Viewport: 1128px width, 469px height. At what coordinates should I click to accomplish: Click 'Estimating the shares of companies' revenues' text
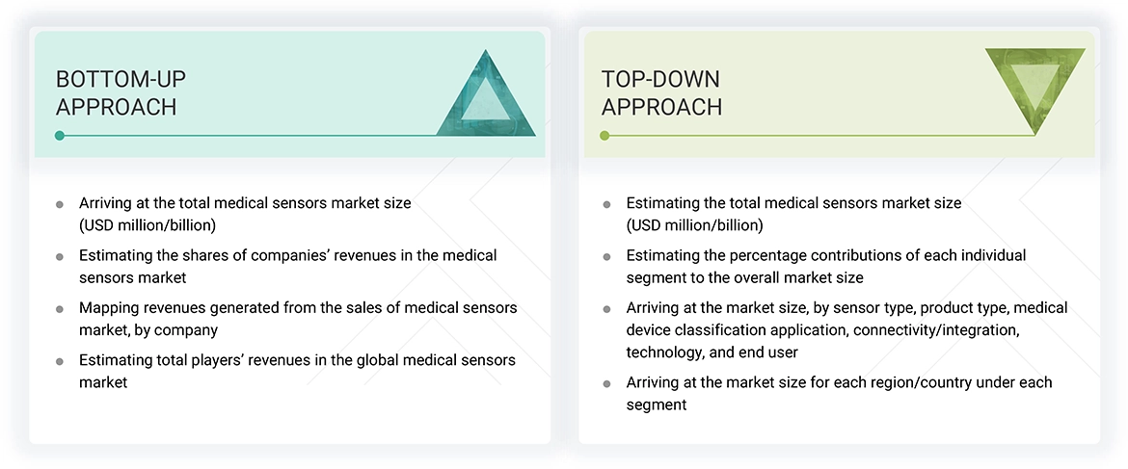click(x=287, y=255)
